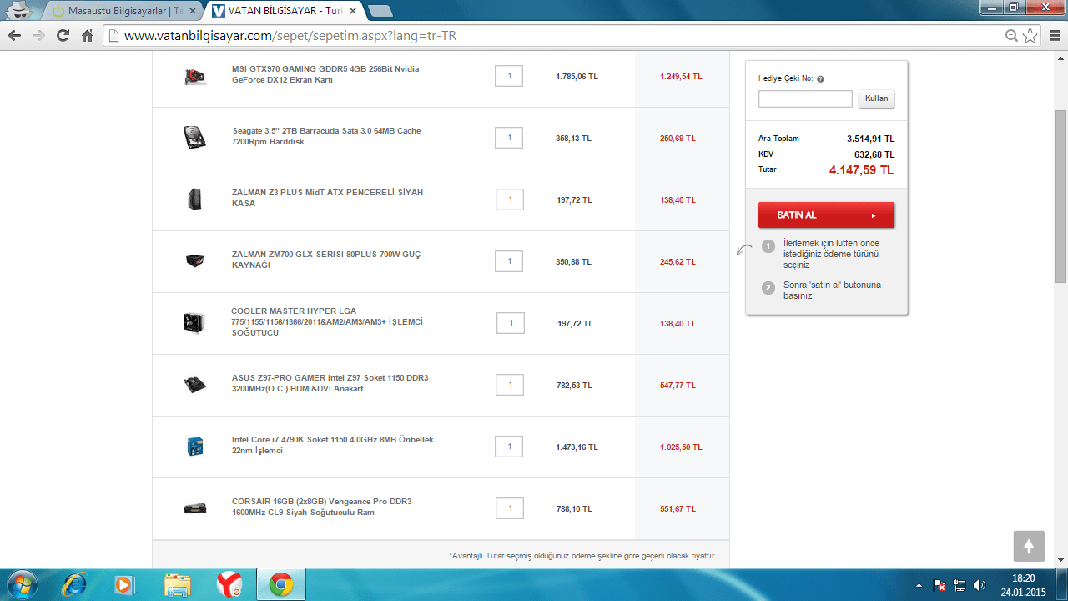This screenshot has width=1068, height=601.
Task: Go back to the previous page
Action: click(x=14, y=36)
